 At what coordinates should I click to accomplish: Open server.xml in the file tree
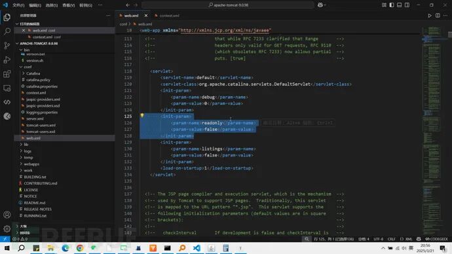tap(35, 118)
